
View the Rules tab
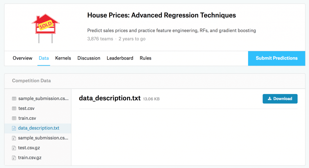146,58
